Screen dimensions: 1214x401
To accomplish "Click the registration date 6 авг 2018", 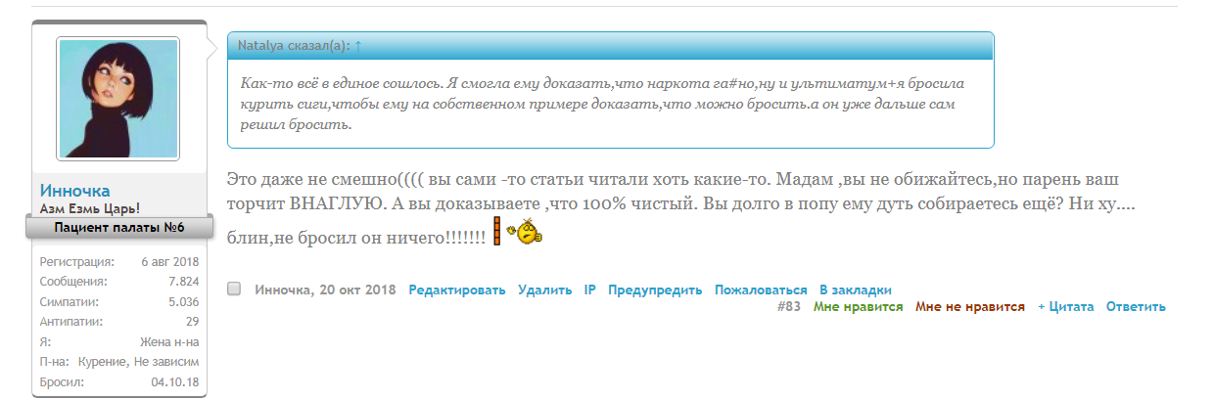I will click(x=170, y=262).
